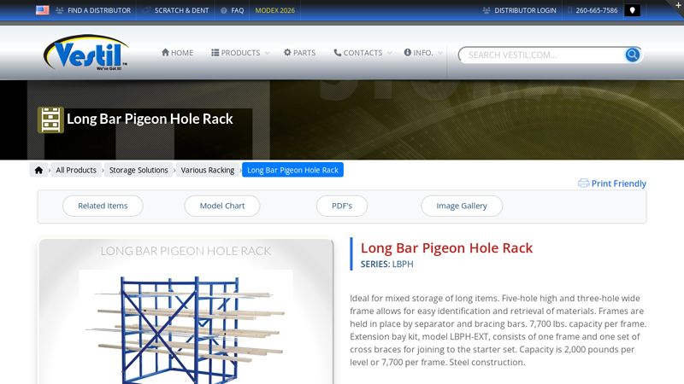
Task: Click the info circle icon
Action: click(x=408, y=52)
